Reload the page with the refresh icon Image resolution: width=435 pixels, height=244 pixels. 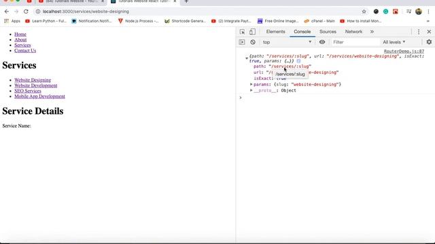pos(26,12)
